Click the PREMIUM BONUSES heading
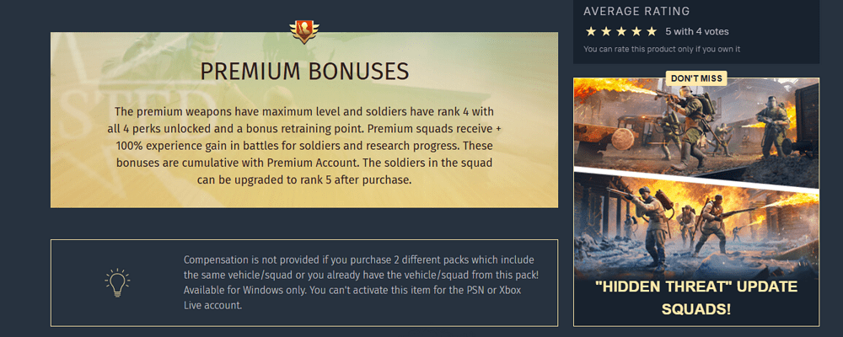Viewport: 843px width, 337px height. tap(304, 72)
